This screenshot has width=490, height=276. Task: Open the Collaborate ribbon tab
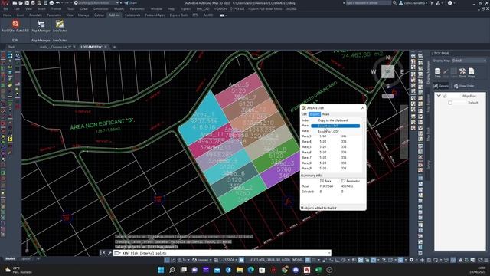point(132,15)
